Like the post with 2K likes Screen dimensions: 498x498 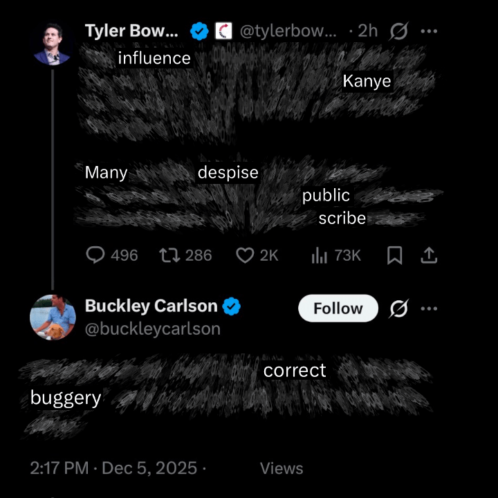[x=246, y=256]
